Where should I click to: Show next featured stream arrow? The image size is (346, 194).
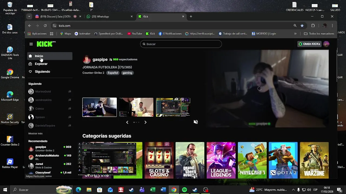tap(145, 122)
